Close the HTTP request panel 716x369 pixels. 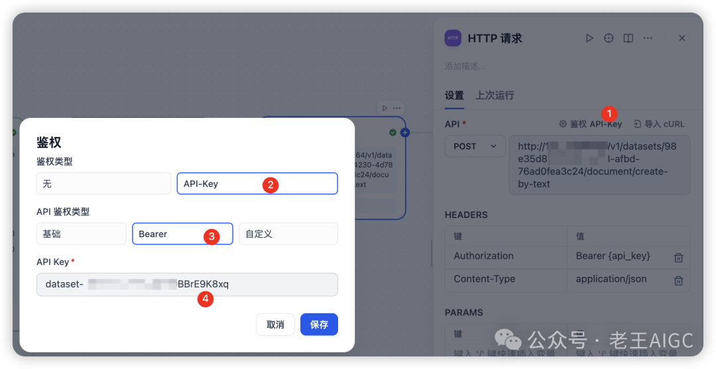pyautogui.click(x=682, y=38)
